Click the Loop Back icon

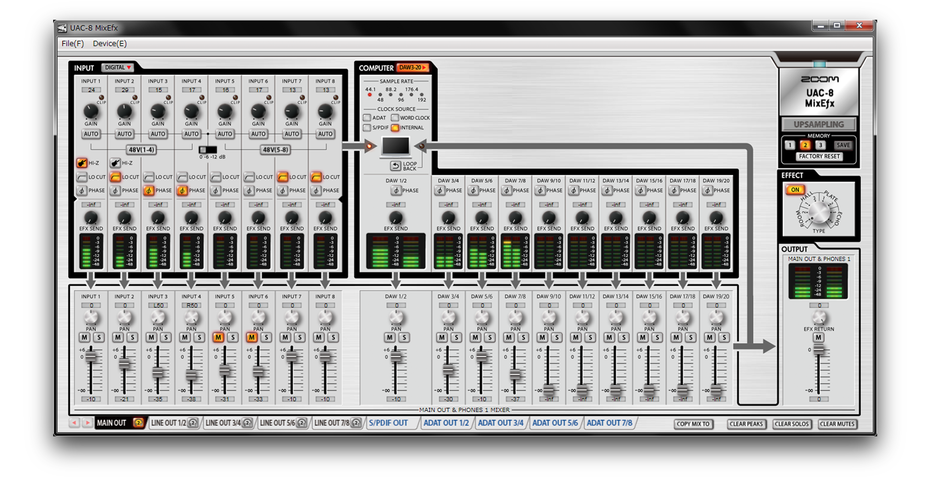click(396, 166)
